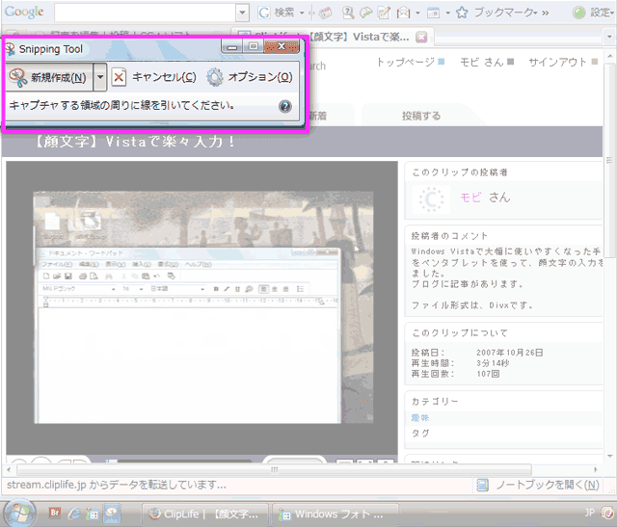Click the horizontal scrollbar left arrow
Screen dimensions: 617x527
(x=9, y=469)
